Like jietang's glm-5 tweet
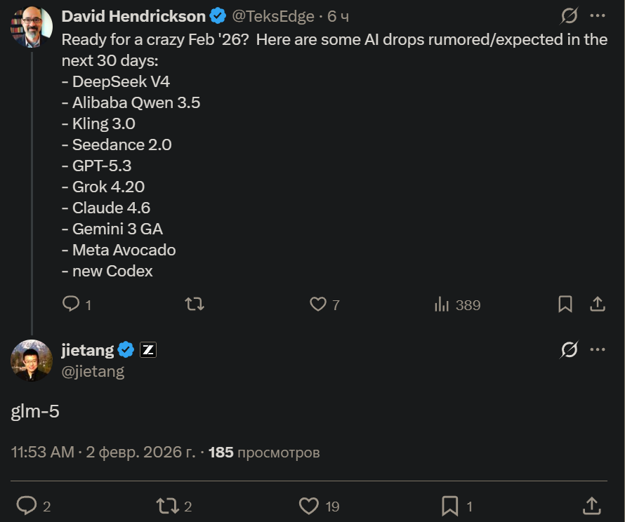The height and width of the screenshot is (522, 625). tap(310, 505)
